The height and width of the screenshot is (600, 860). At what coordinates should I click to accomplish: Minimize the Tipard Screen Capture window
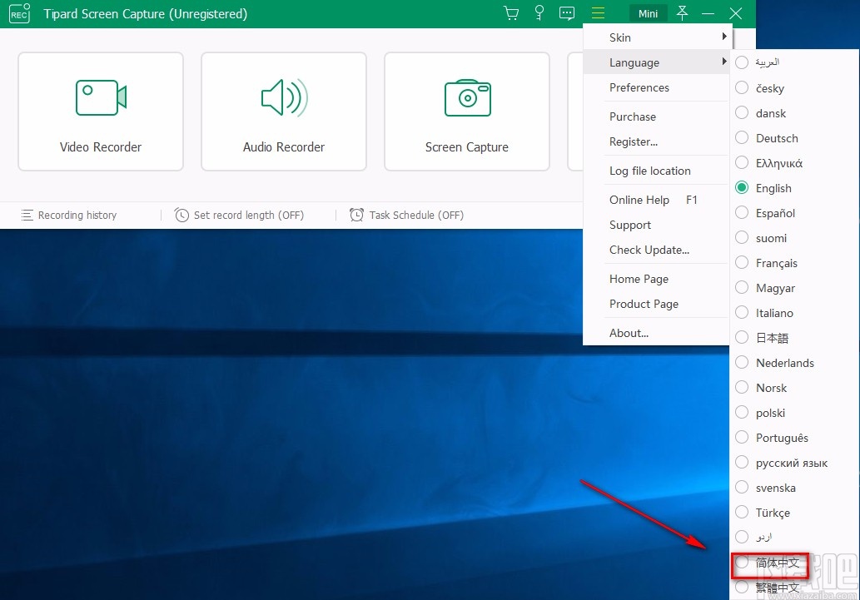click(708, 13)
